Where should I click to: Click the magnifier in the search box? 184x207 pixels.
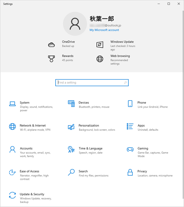(125, 83)
